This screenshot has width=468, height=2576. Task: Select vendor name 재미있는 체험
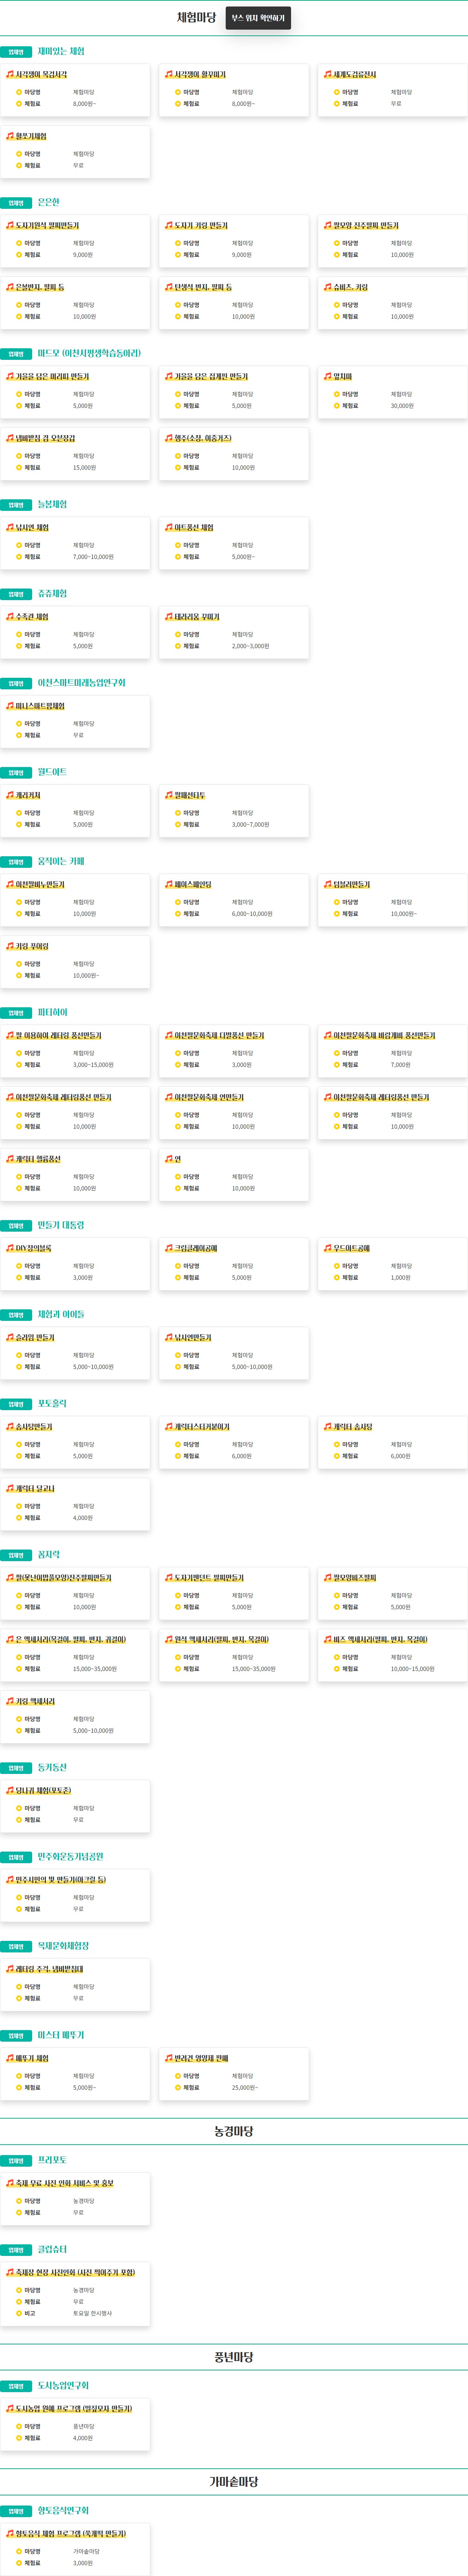61,51
